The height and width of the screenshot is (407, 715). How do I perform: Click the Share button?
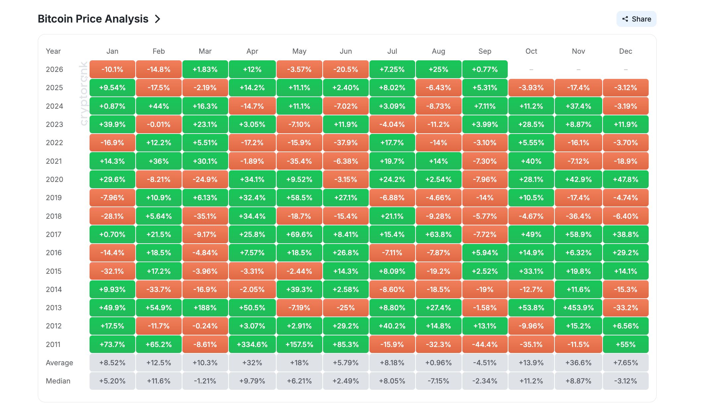click(636, 19)
